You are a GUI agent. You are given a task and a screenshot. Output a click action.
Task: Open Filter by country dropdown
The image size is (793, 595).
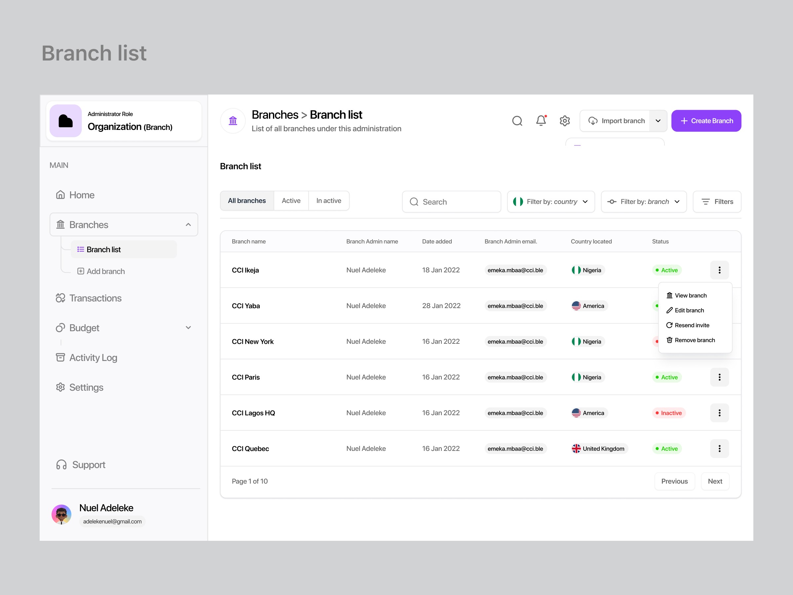coord(551,202)
